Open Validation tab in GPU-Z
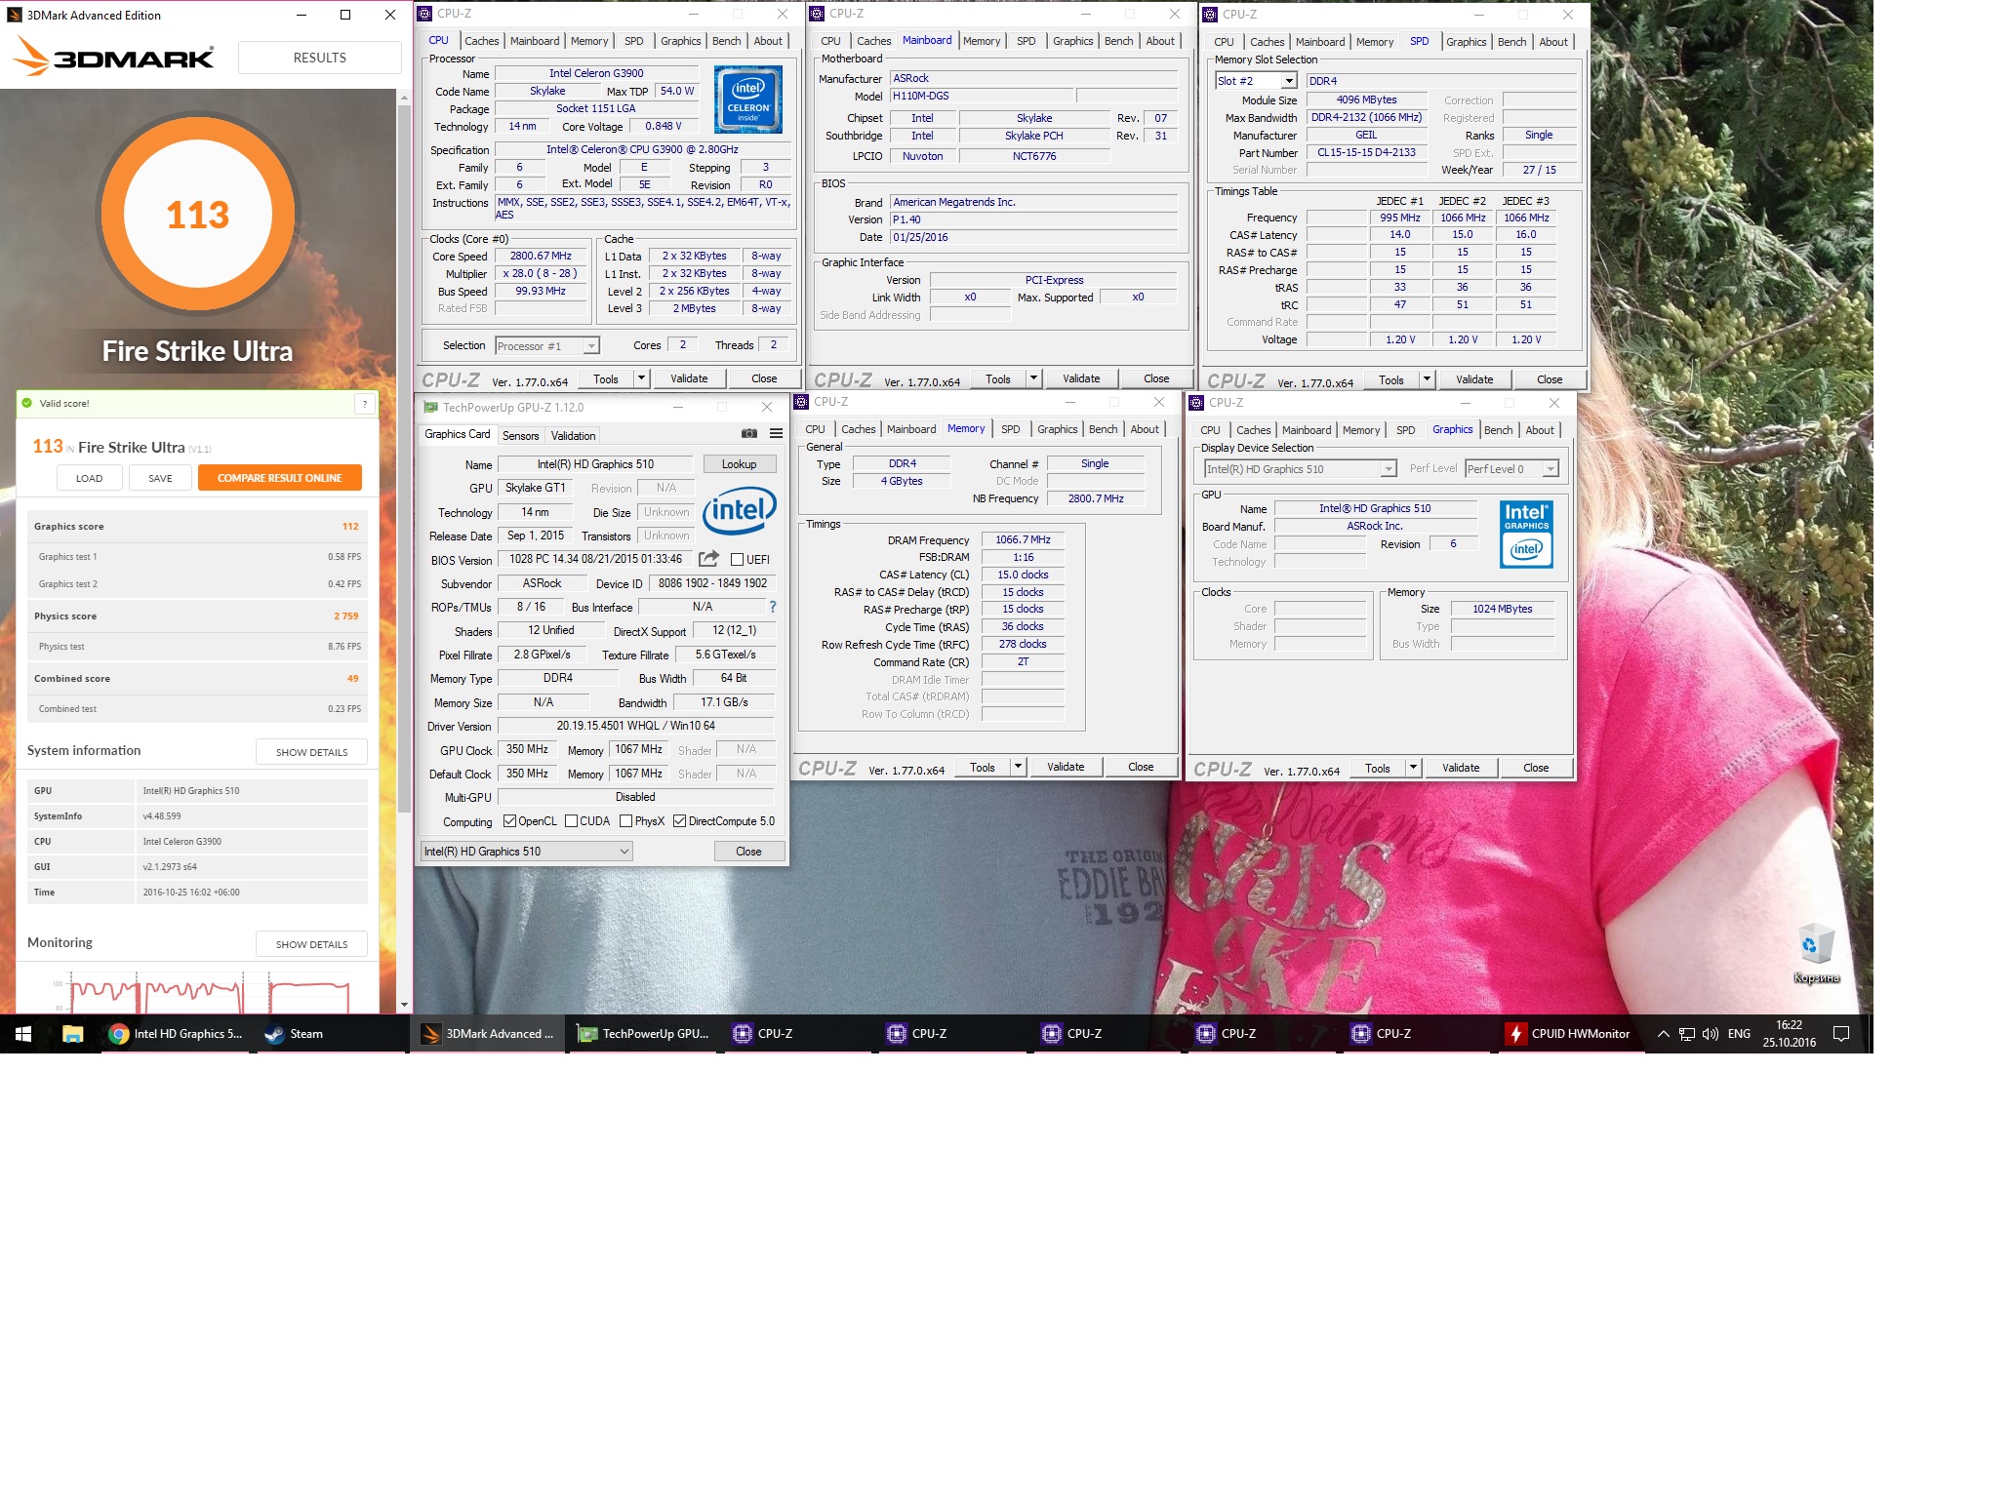This screenshot has width=2014, height=1510. click(573, 436)
